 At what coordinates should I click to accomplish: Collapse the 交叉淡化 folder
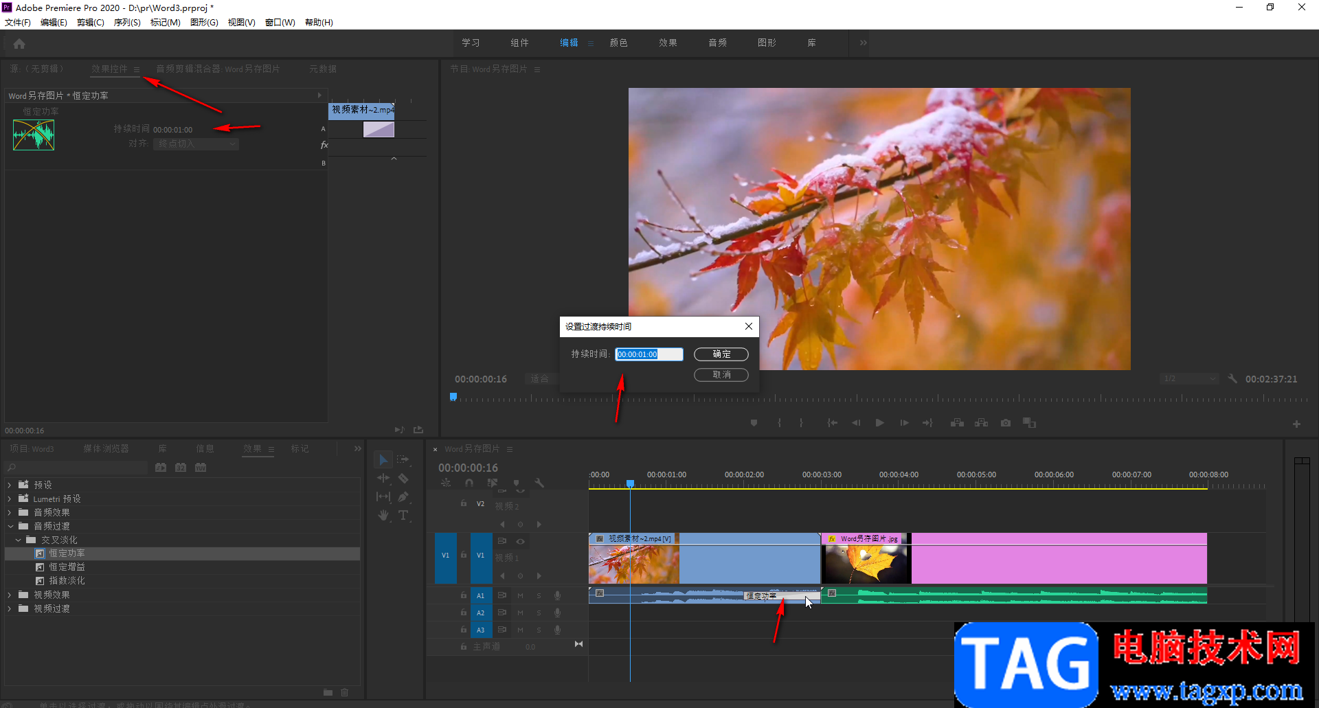click(x=18, y=540)
